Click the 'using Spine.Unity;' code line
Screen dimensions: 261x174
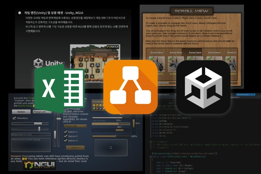point(162,133)
